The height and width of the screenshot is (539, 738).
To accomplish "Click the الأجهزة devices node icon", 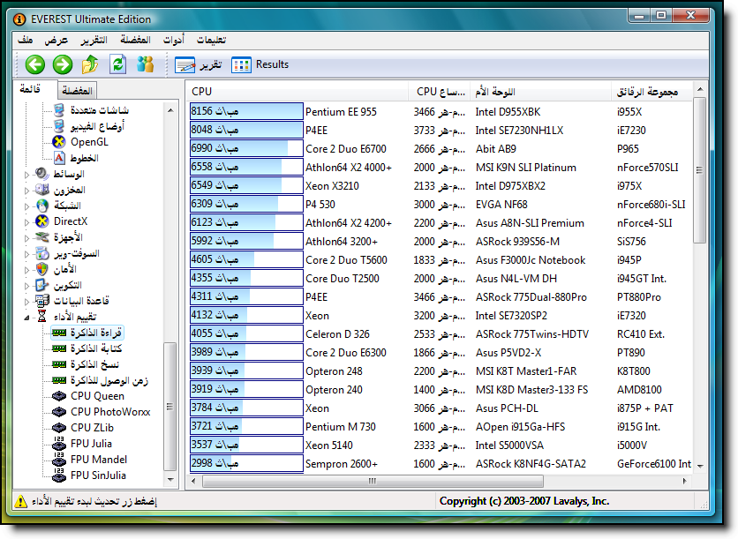I will [41, 237].
